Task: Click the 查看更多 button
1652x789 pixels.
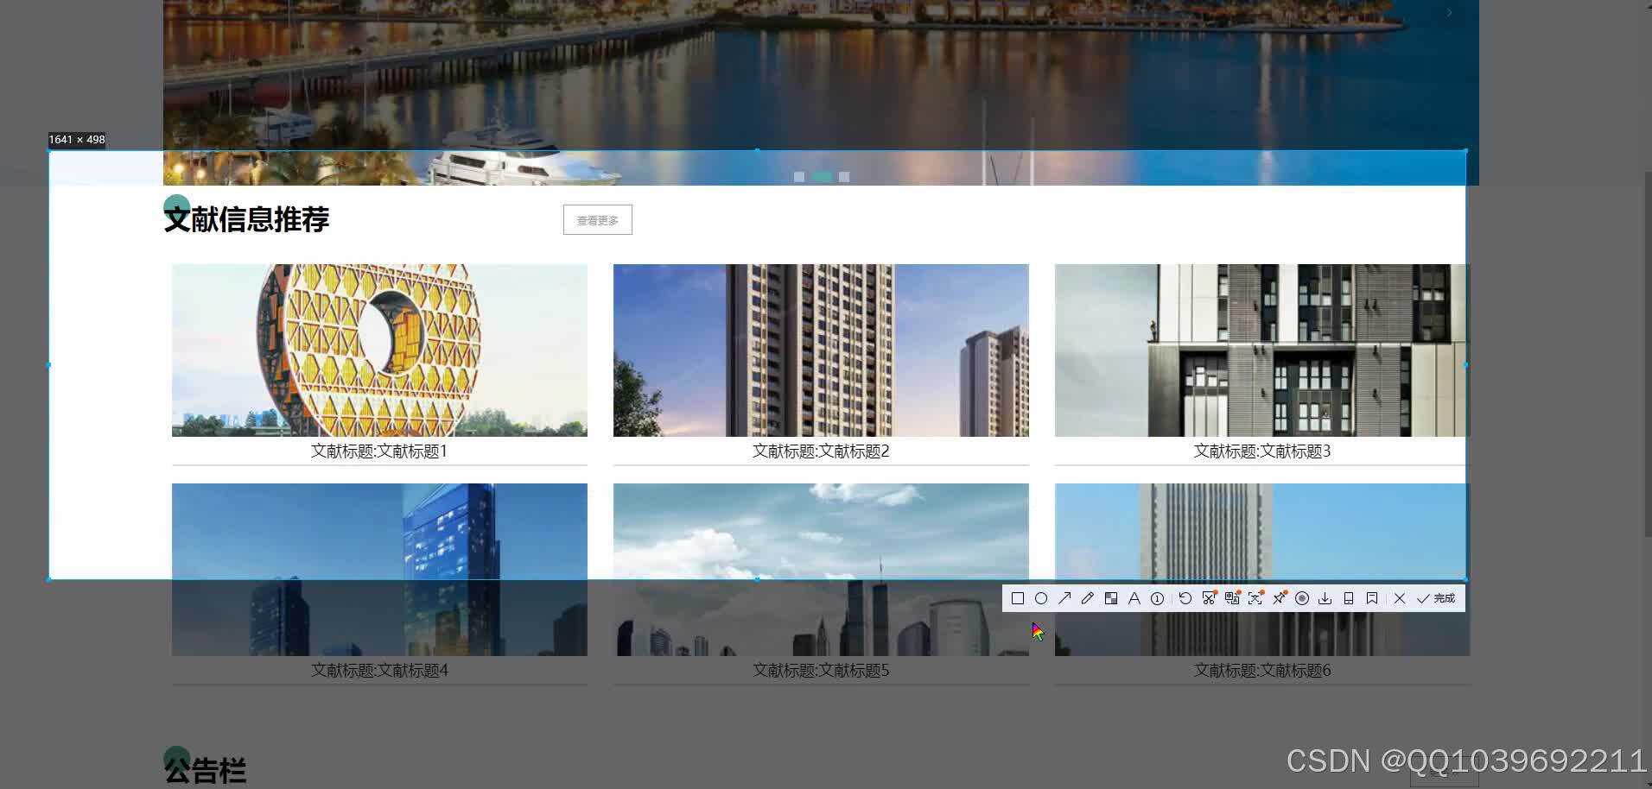Action: pos(598,220)
